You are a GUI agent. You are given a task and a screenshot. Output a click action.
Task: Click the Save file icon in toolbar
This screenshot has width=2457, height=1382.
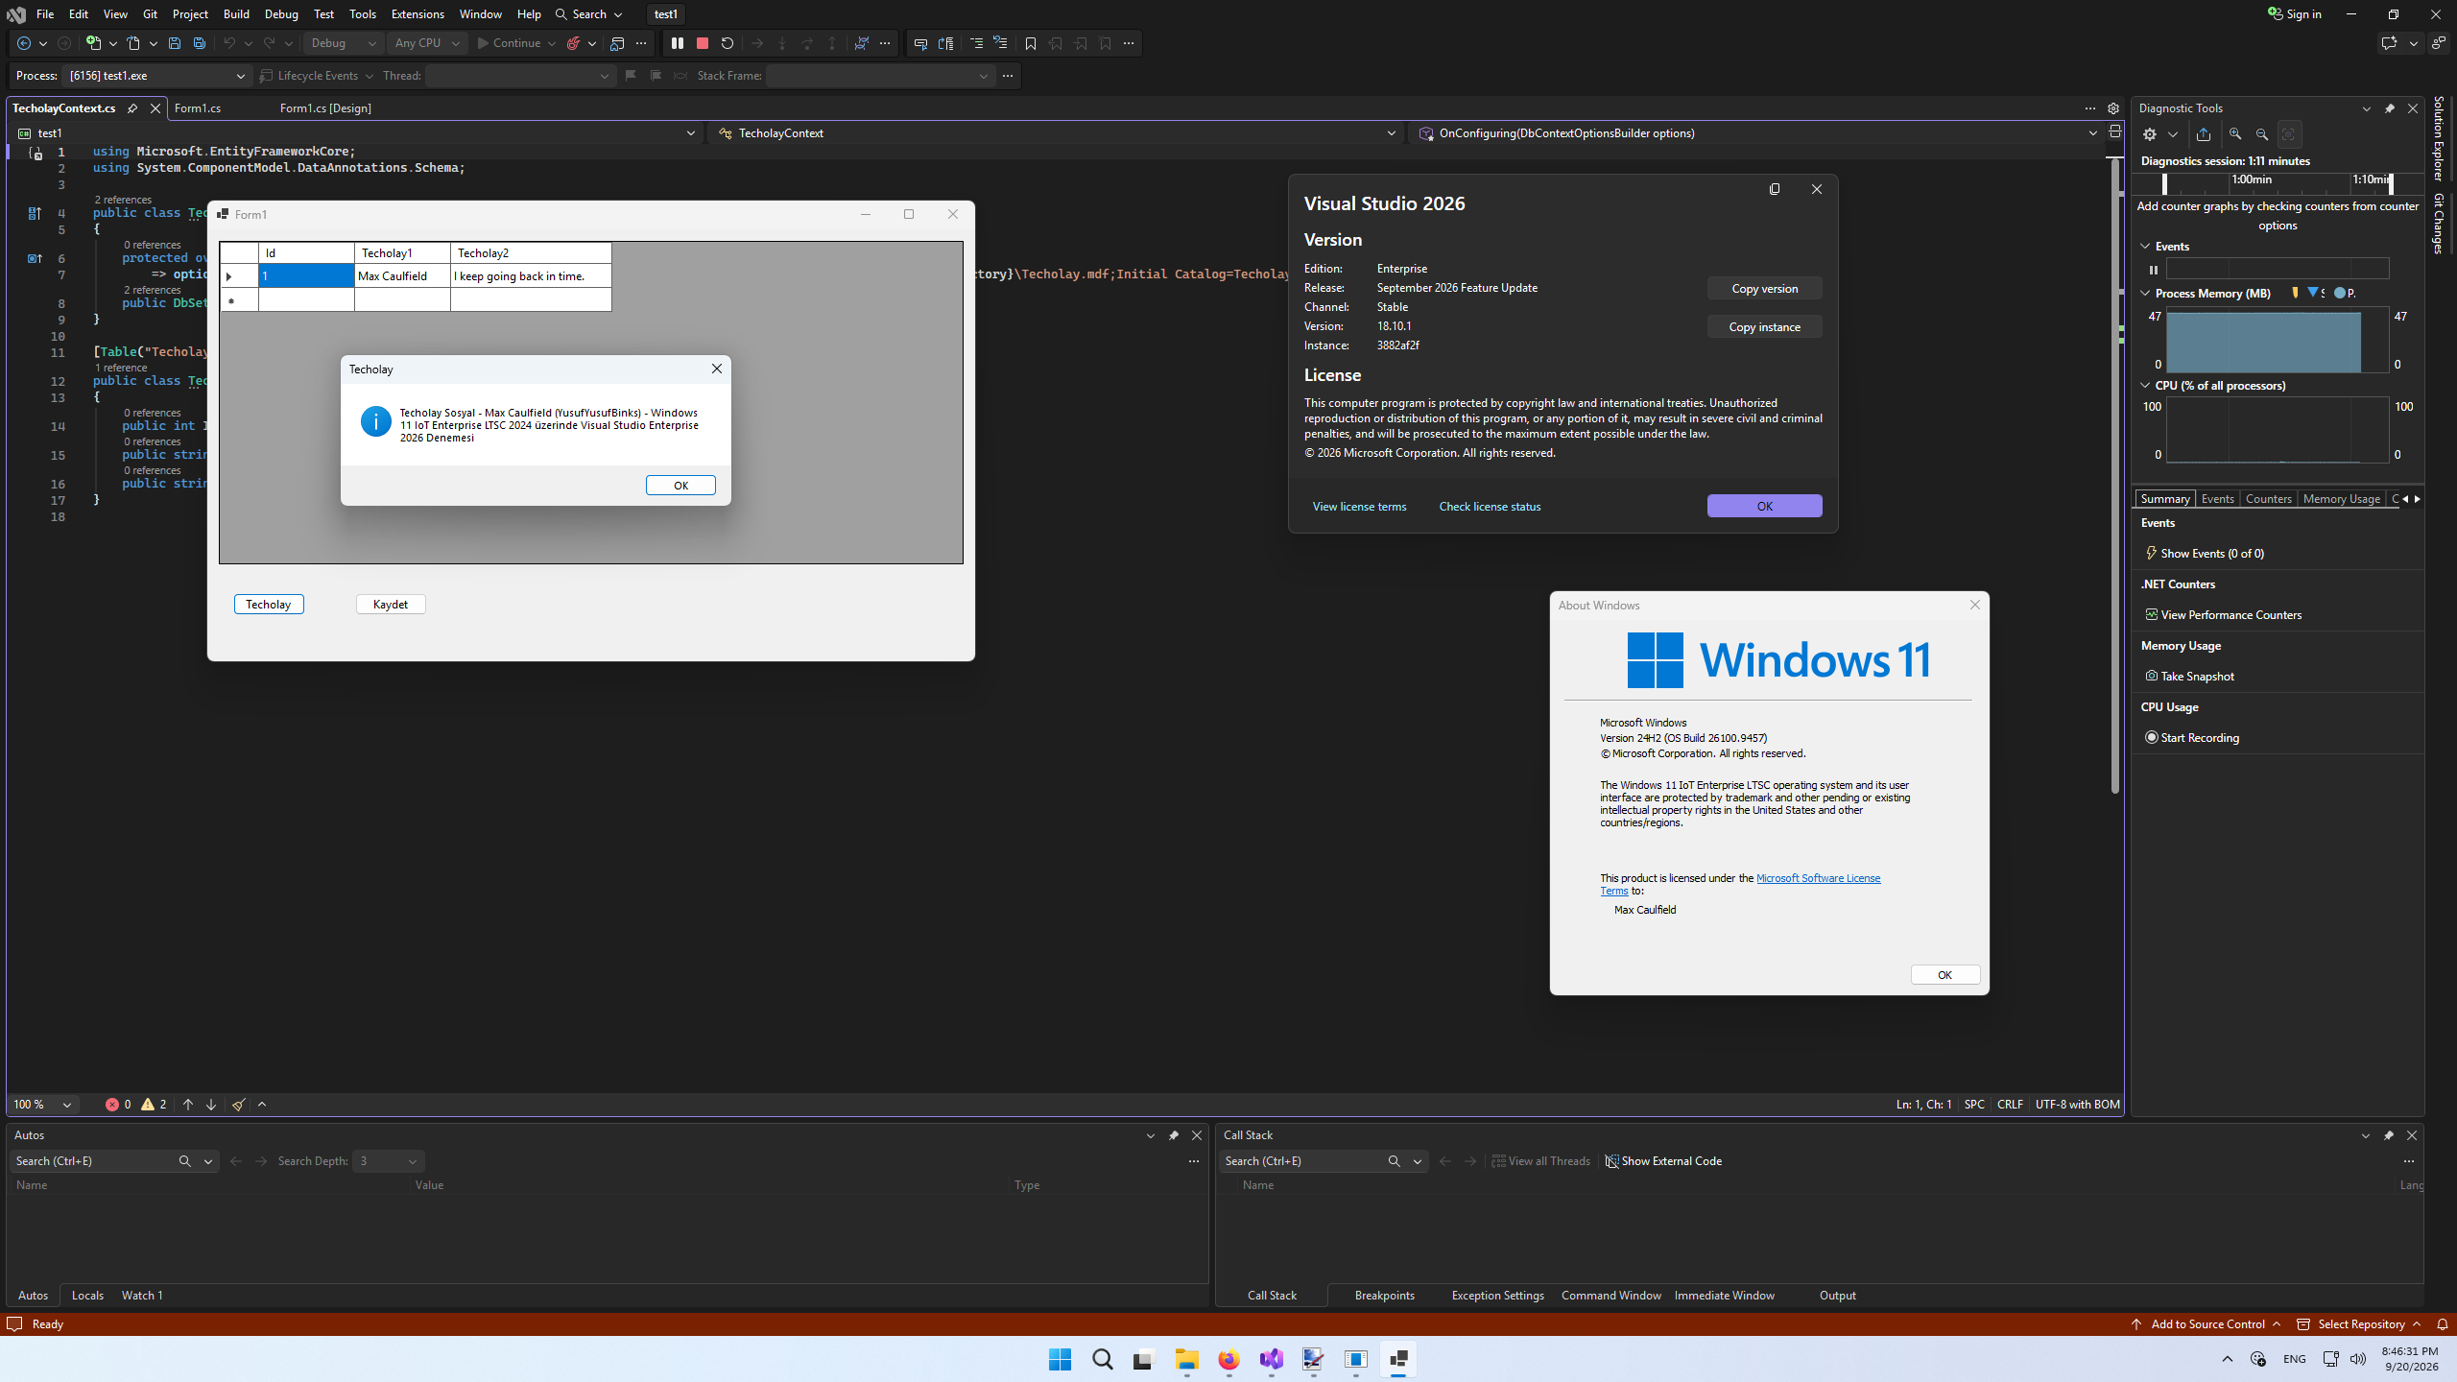point(175,43)
